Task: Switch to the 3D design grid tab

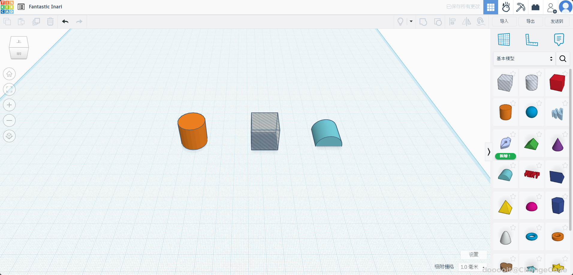Action: [491, 7]
